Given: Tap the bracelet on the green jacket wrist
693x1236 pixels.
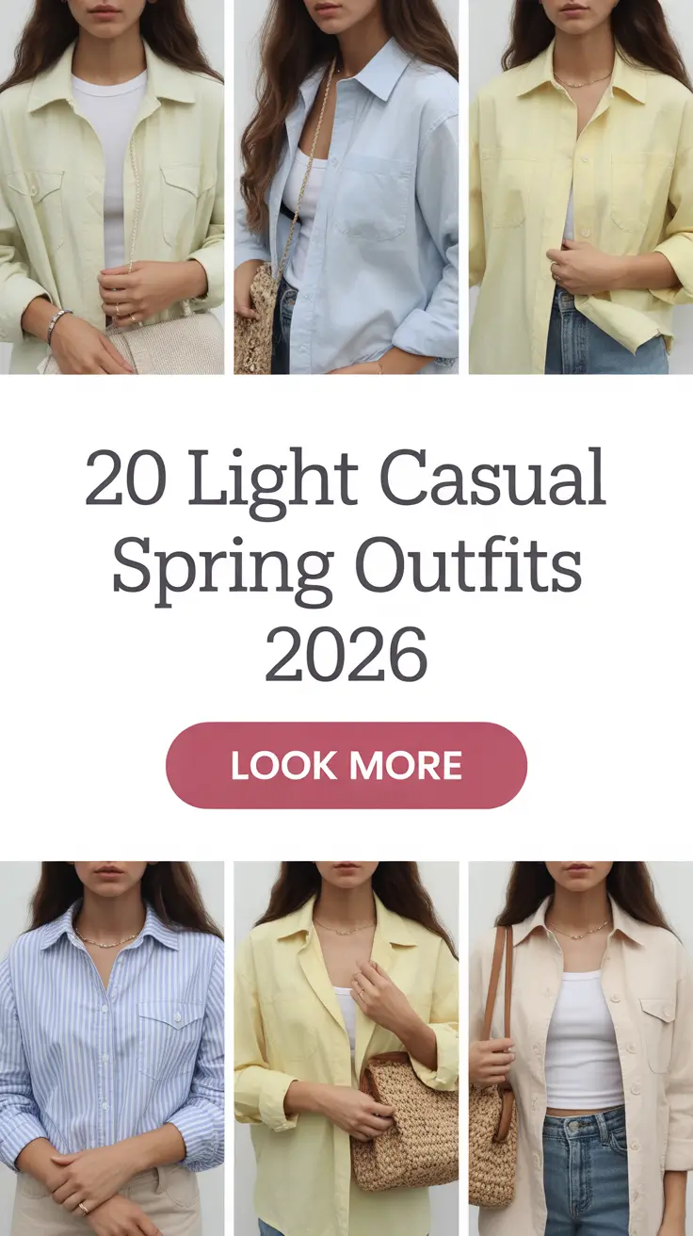Looking at the screenshot, I should 57,323.
